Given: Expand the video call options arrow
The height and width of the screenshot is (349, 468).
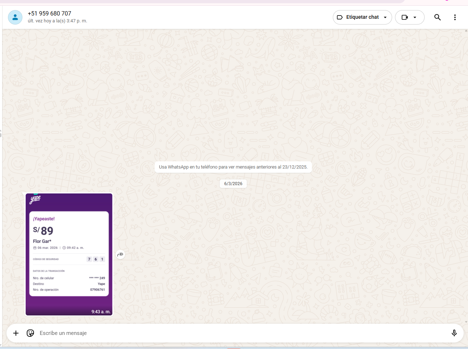Looking at the screenshot, I should pyautogui.click(x=415, y=17).
